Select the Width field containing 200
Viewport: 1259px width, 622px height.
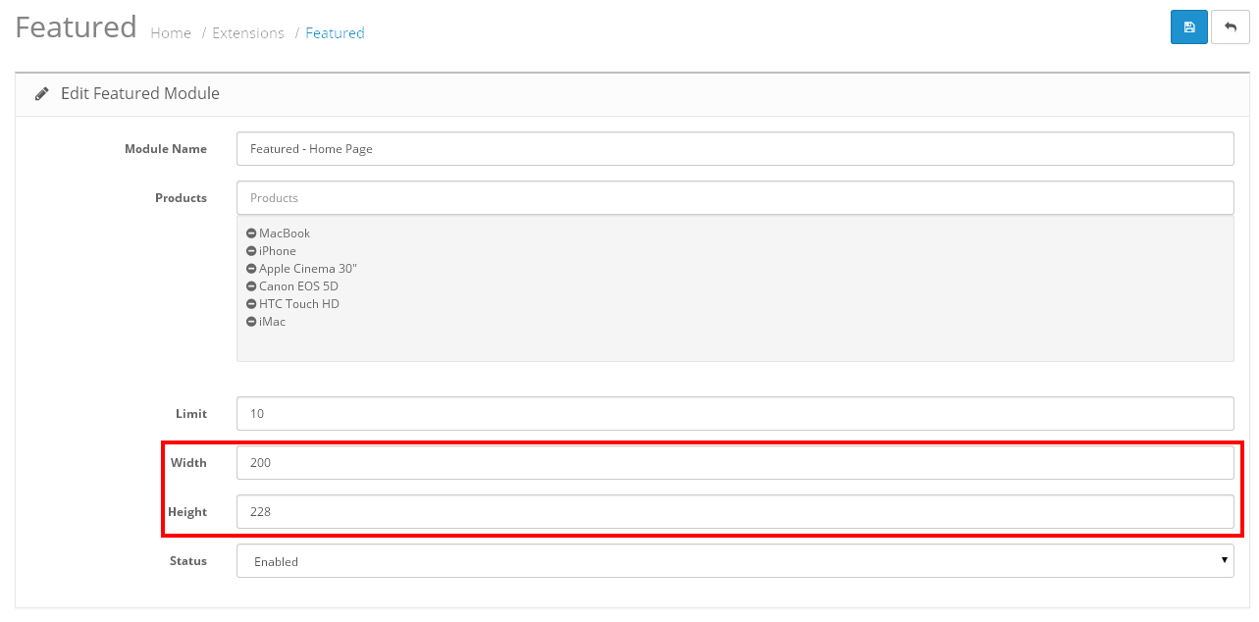734,463
